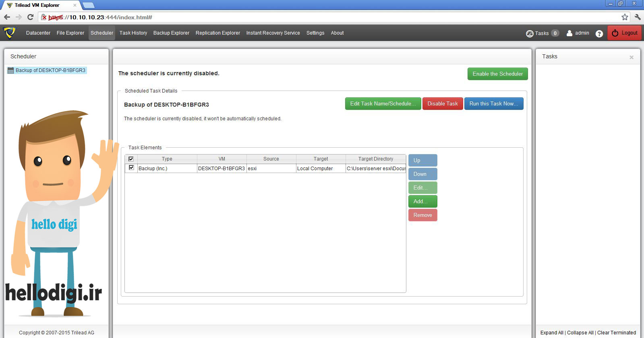Image resolution: width=644 pixels, height=338 pixels.
Task: Open a new browser tab
Action: pyautogui.click(x=88, y=5)
